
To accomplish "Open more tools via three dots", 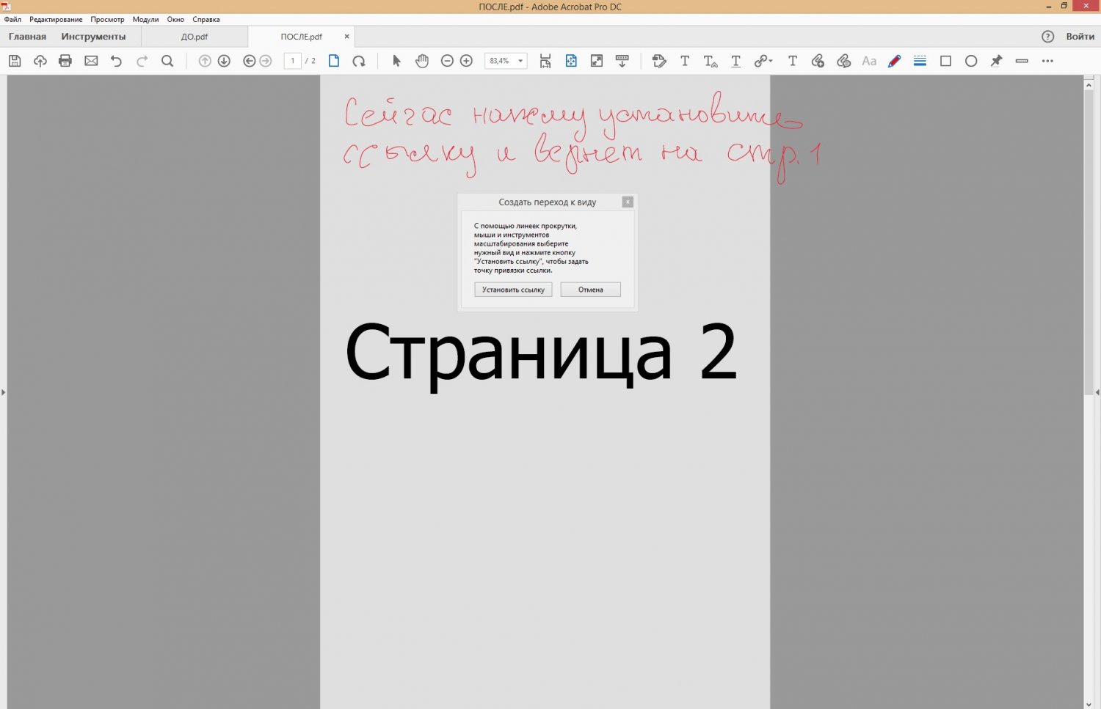I will [x=1047, y=61].
